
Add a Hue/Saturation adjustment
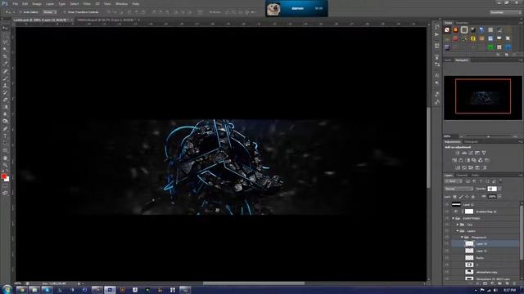point(454,160)
